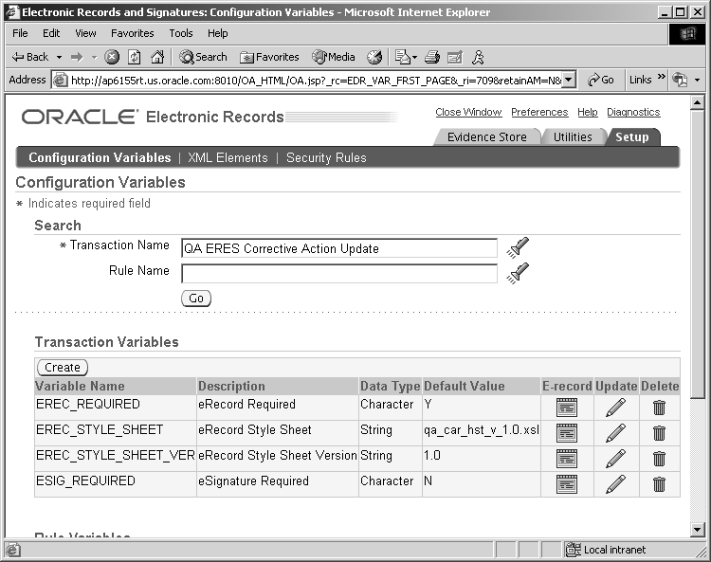Edit EREC_STYLE_SHEET_VER variable with pencil icon

[616, 459]
